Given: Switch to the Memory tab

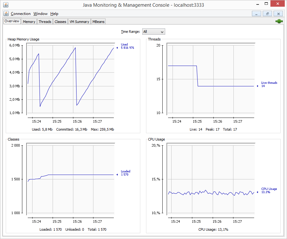Looking at the screenshot, I should click(x=29, y=22).
